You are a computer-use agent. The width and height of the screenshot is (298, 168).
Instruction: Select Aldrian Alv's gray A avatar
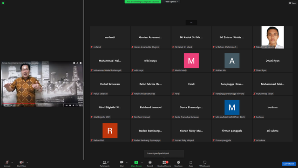232,61
